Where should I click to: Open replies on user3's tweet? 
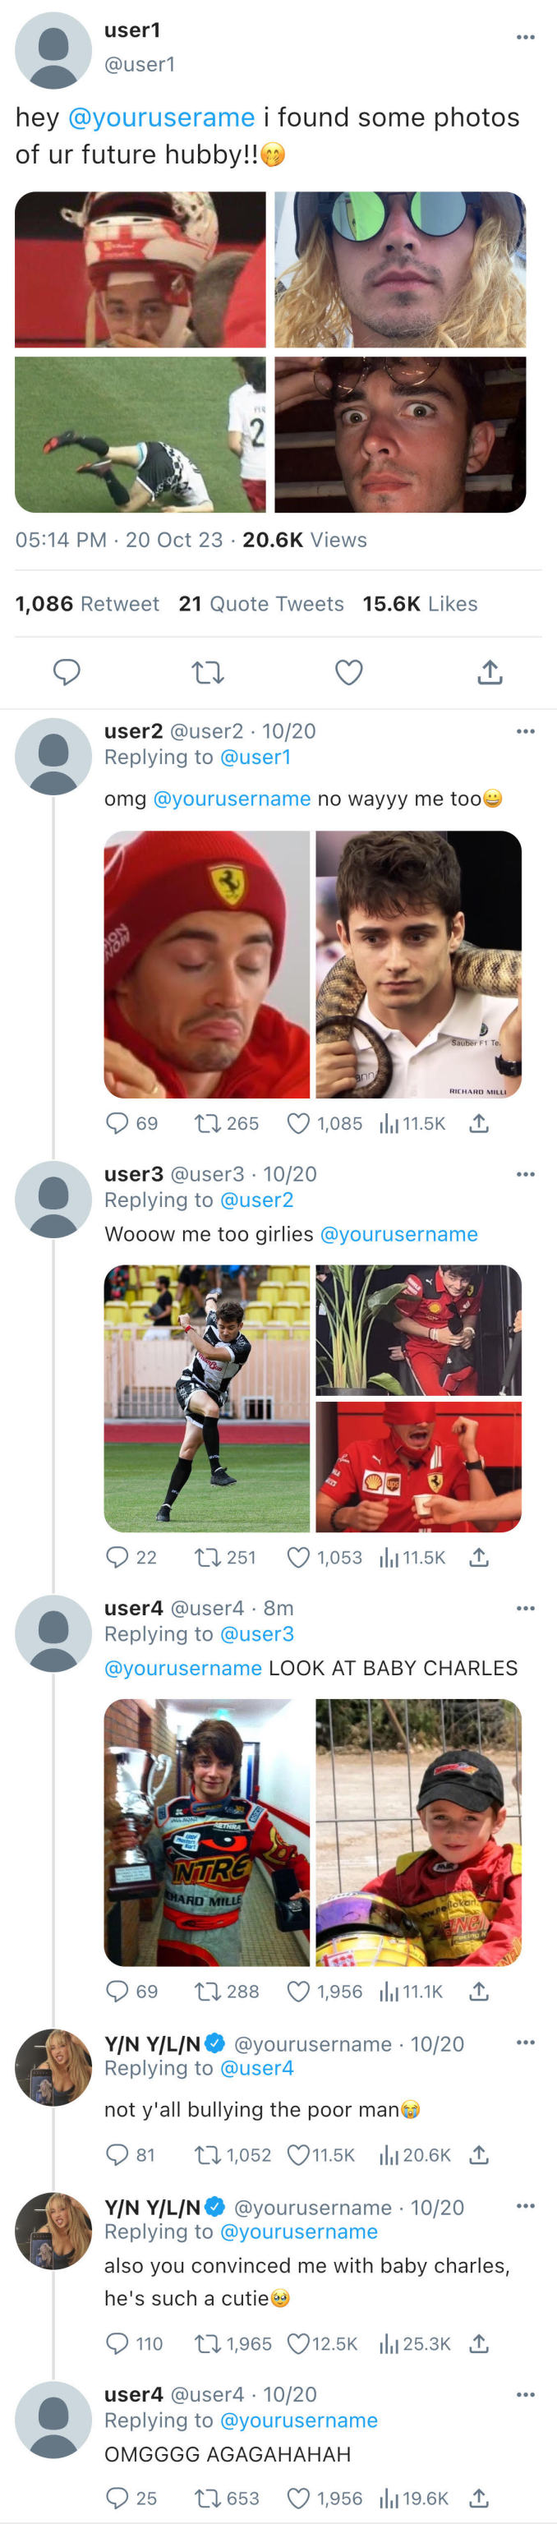click(117, 1557)
